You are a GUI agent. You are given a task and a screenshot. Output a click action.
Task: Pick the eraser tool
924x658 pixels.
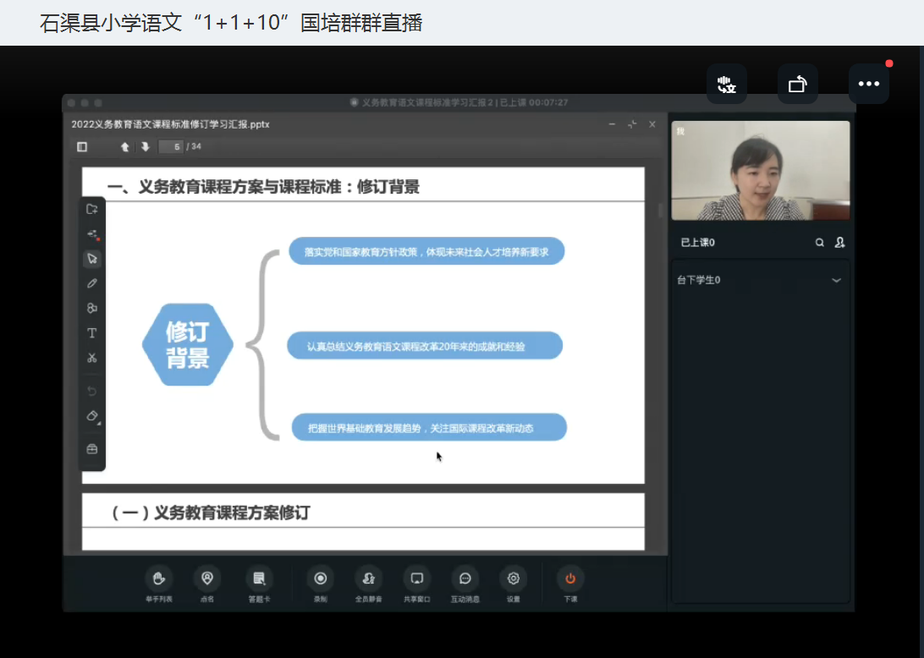[92, 416]
